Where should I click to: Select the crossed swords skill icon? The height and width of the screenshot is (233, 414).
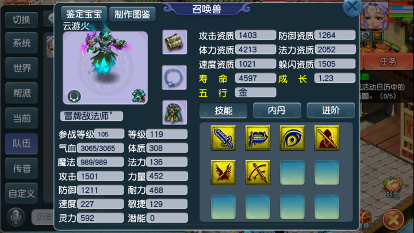[258, 173]
